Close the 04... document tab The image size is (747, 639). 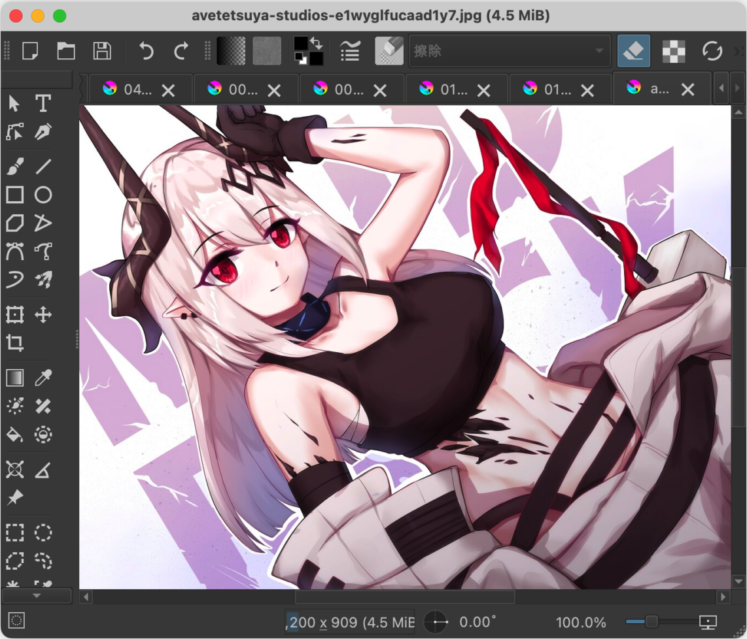pyautogui.click(x=168, y=90)
